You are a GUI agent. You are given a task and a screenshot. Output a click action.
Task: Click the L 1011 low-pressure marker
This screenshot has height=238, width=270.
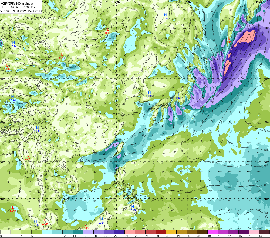108,31
